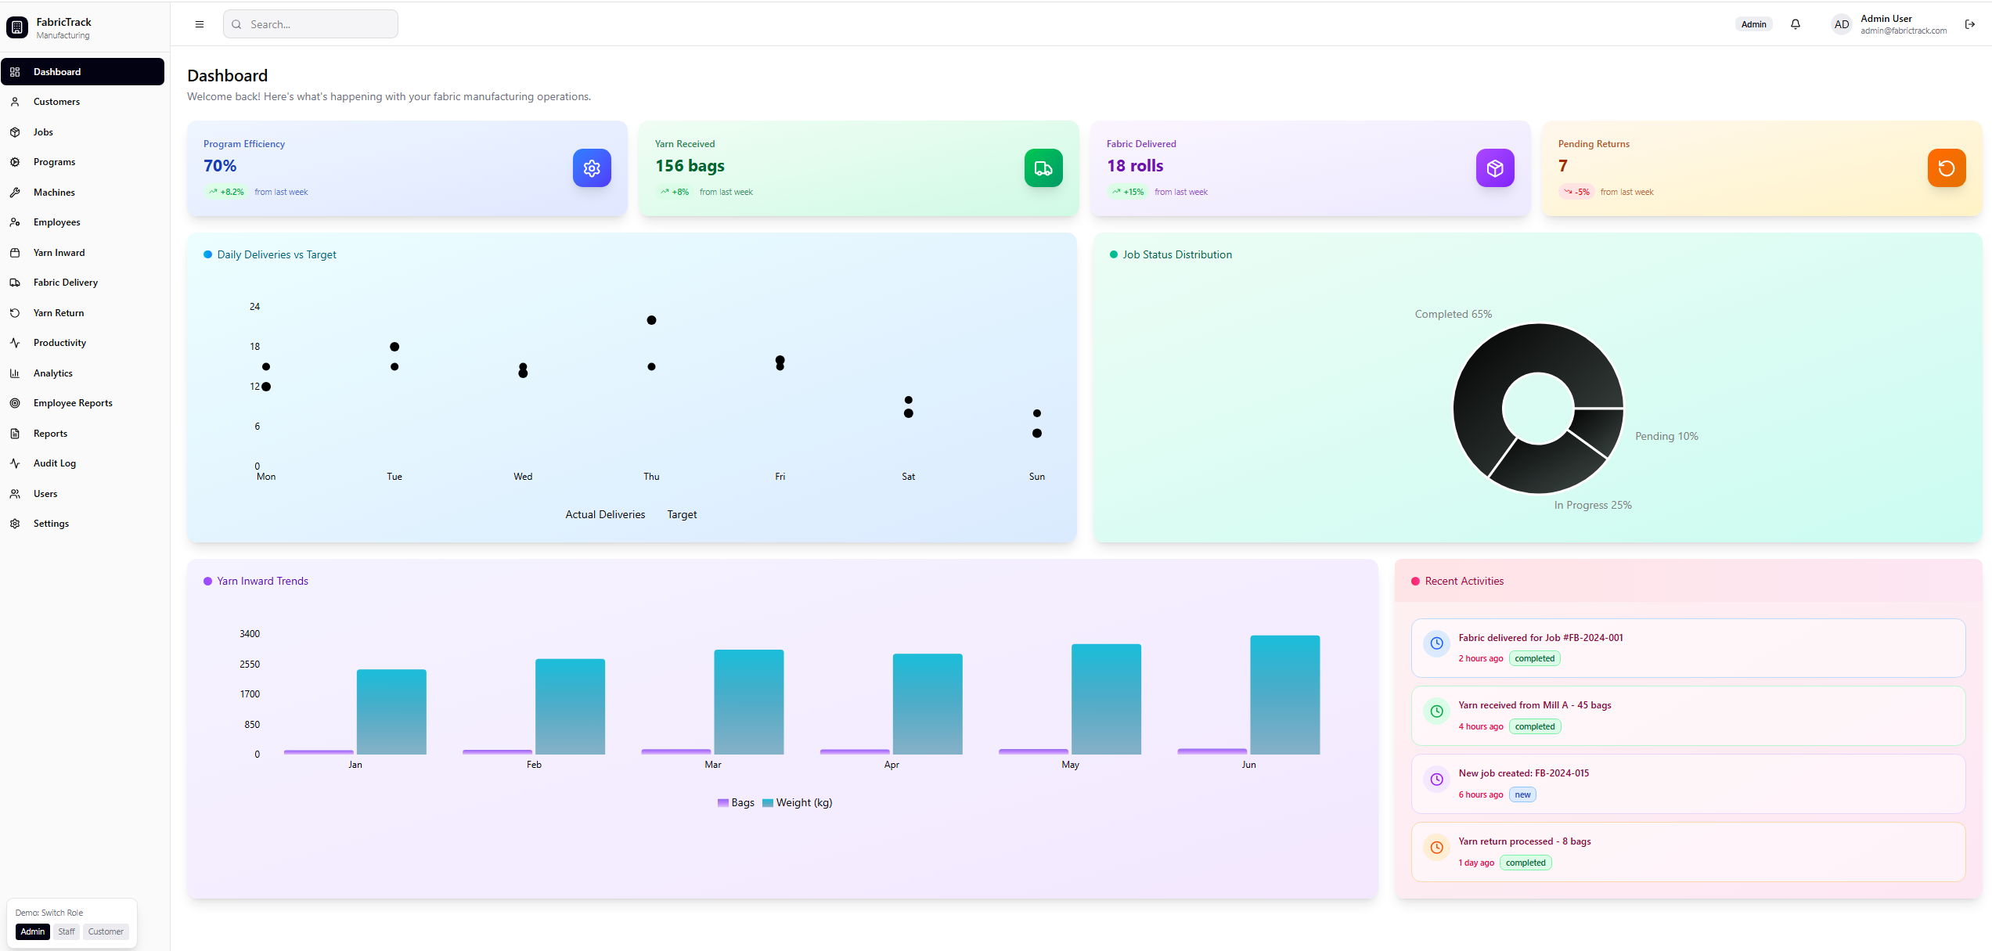The image size is (1992, 951).
Task: Click the logout icon in the top right
Action: click(x=1970, y=24)
